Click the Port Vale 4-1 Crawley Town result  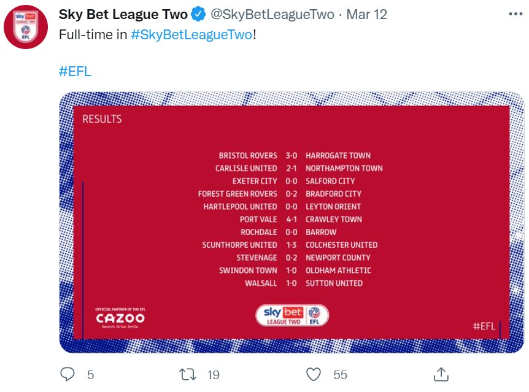pyautogui.click(x=301, y=219)
